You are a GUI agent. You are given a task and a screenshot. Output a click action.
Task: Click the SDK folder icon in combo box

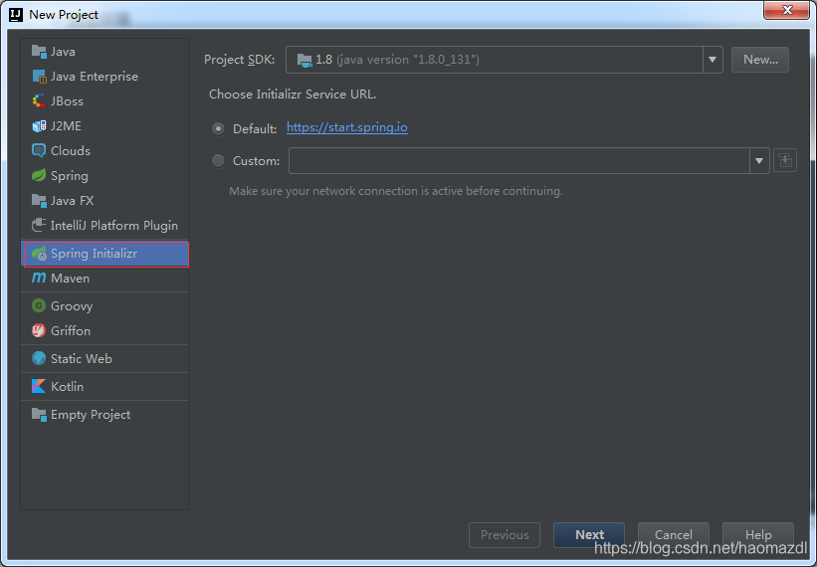(x=305, y=60)
